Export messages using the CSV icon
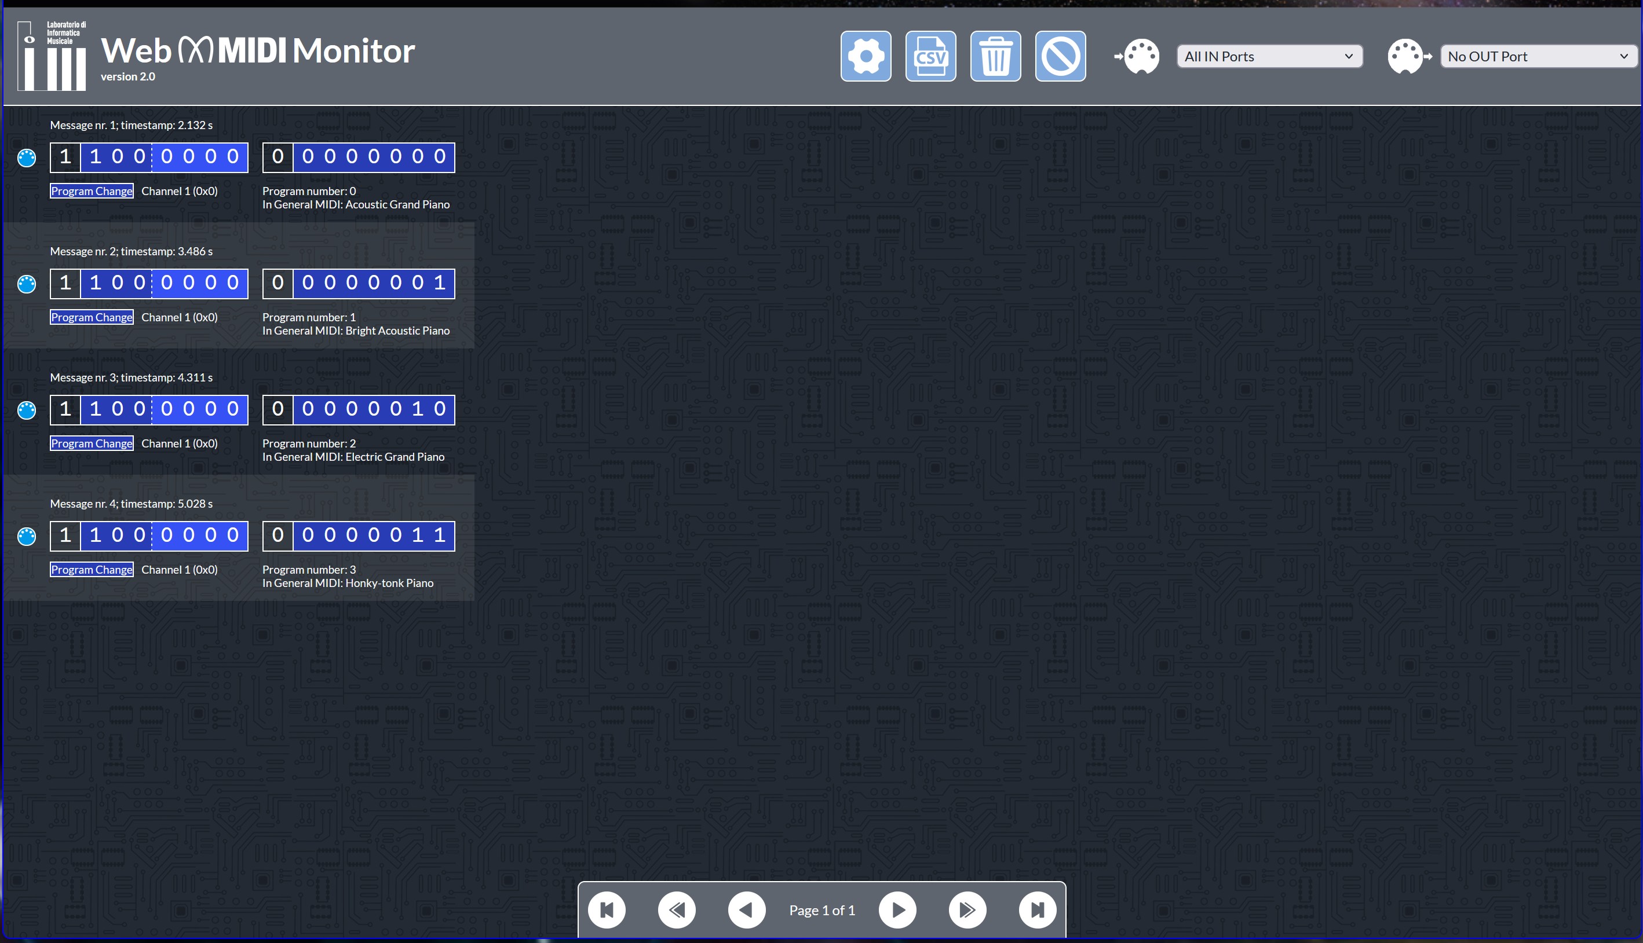 coord(930,56)
